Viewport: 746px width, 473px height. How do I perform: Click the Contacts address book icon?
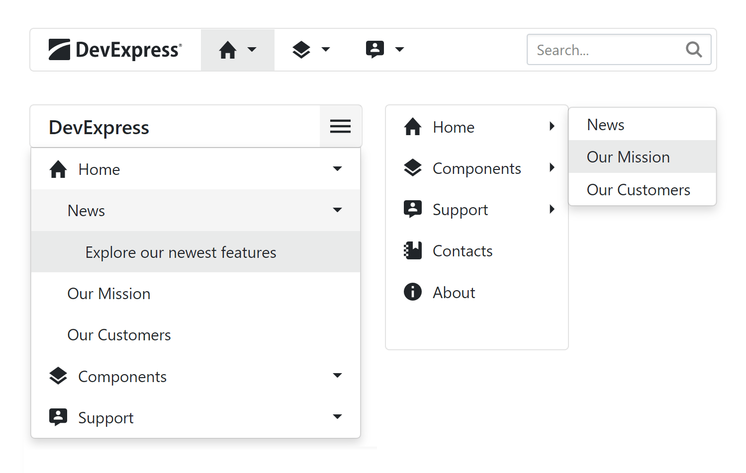(413, 251)
